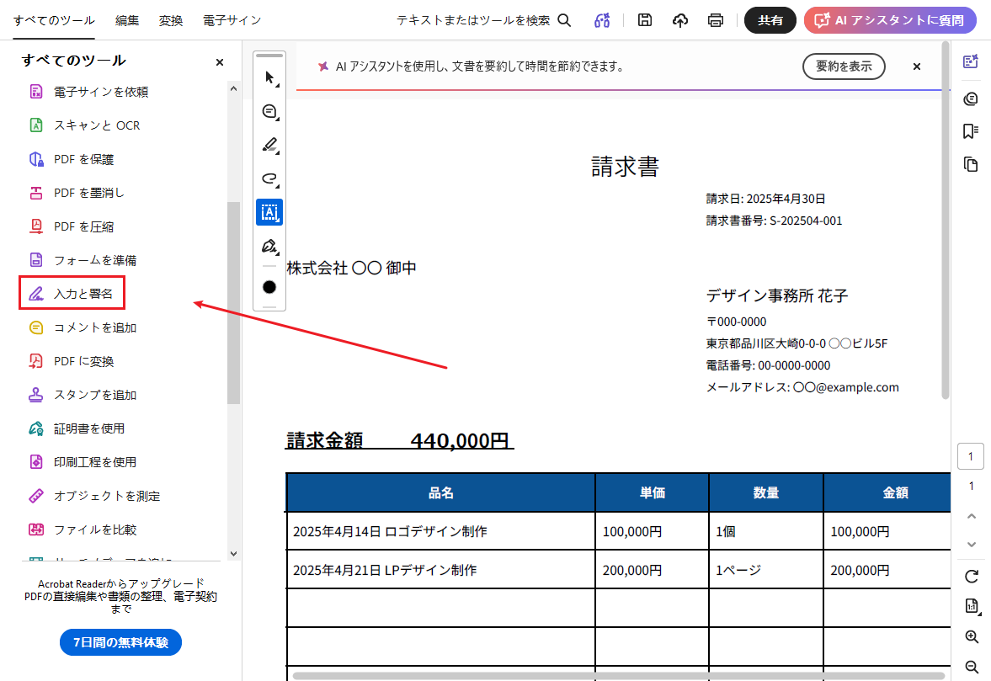991x681 pixels.
Task: Zoom in on the document
Action: click(x=972, y=636)
